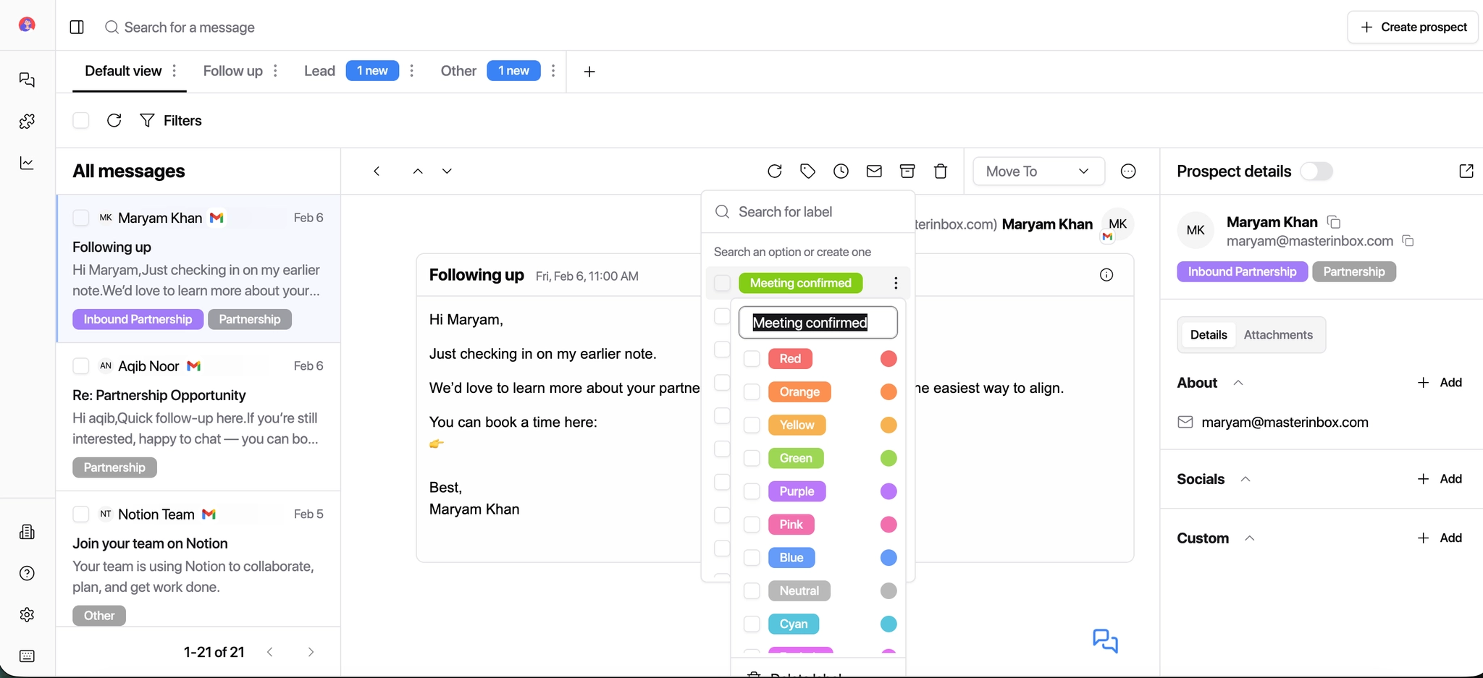The height and width of the screenshot is (678, 1483).
Task: Open the Move To dropdown
Action: tap(1038, 171)
